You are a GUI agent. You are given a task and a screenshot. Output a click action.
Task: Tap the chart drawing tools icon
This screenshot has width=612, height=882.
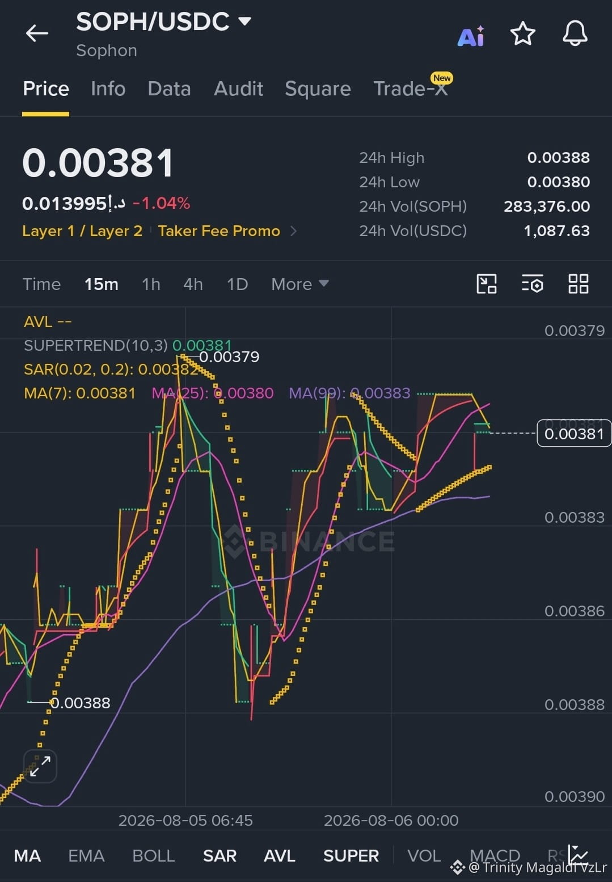tap(487, 284)
